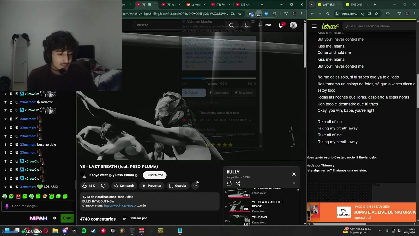The image size is (419, 236).
Task: Click the Suscribirme button
Action: 155,175
